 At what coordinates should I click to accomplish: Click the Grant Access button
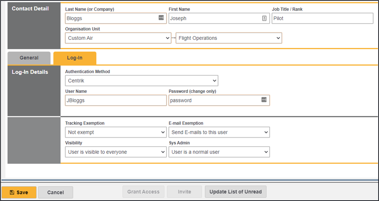[143, 192]
